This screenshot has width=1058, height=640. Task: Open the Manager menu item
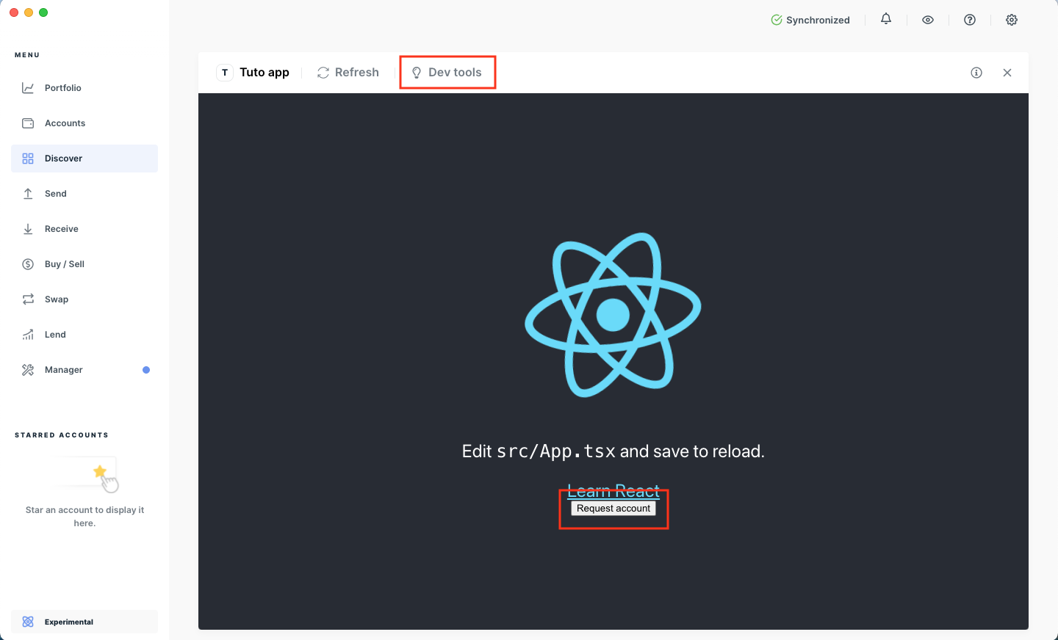pyautogui.click(x=84, y=370)
